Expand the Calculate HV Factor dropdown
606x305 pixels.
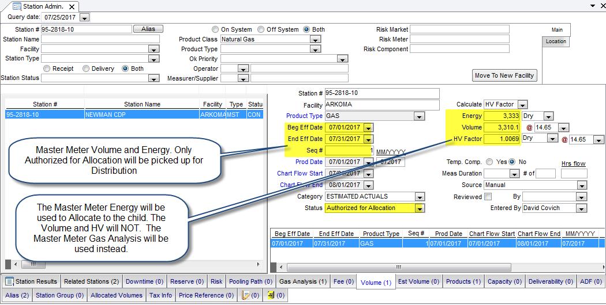click(x=522, y=105)
